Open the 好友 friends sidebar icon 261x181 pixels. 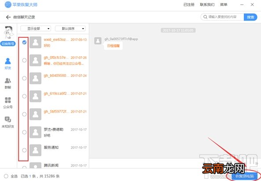[x=8, y=63]
